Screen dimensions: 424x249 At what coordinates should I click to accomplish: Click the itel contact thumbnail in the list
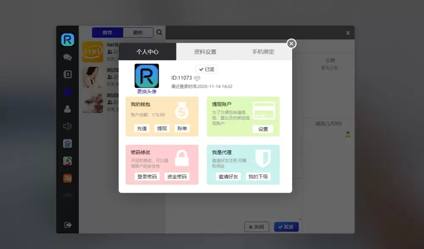(92, 52)
